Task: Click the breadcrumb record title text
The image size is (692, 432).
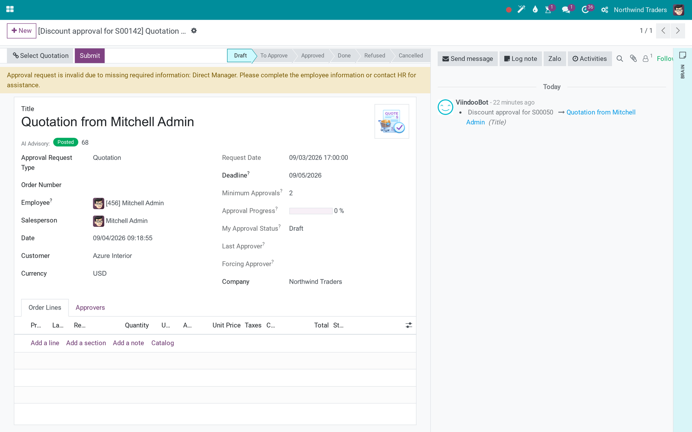Action: pyautogui.click(x=112, y=31)
